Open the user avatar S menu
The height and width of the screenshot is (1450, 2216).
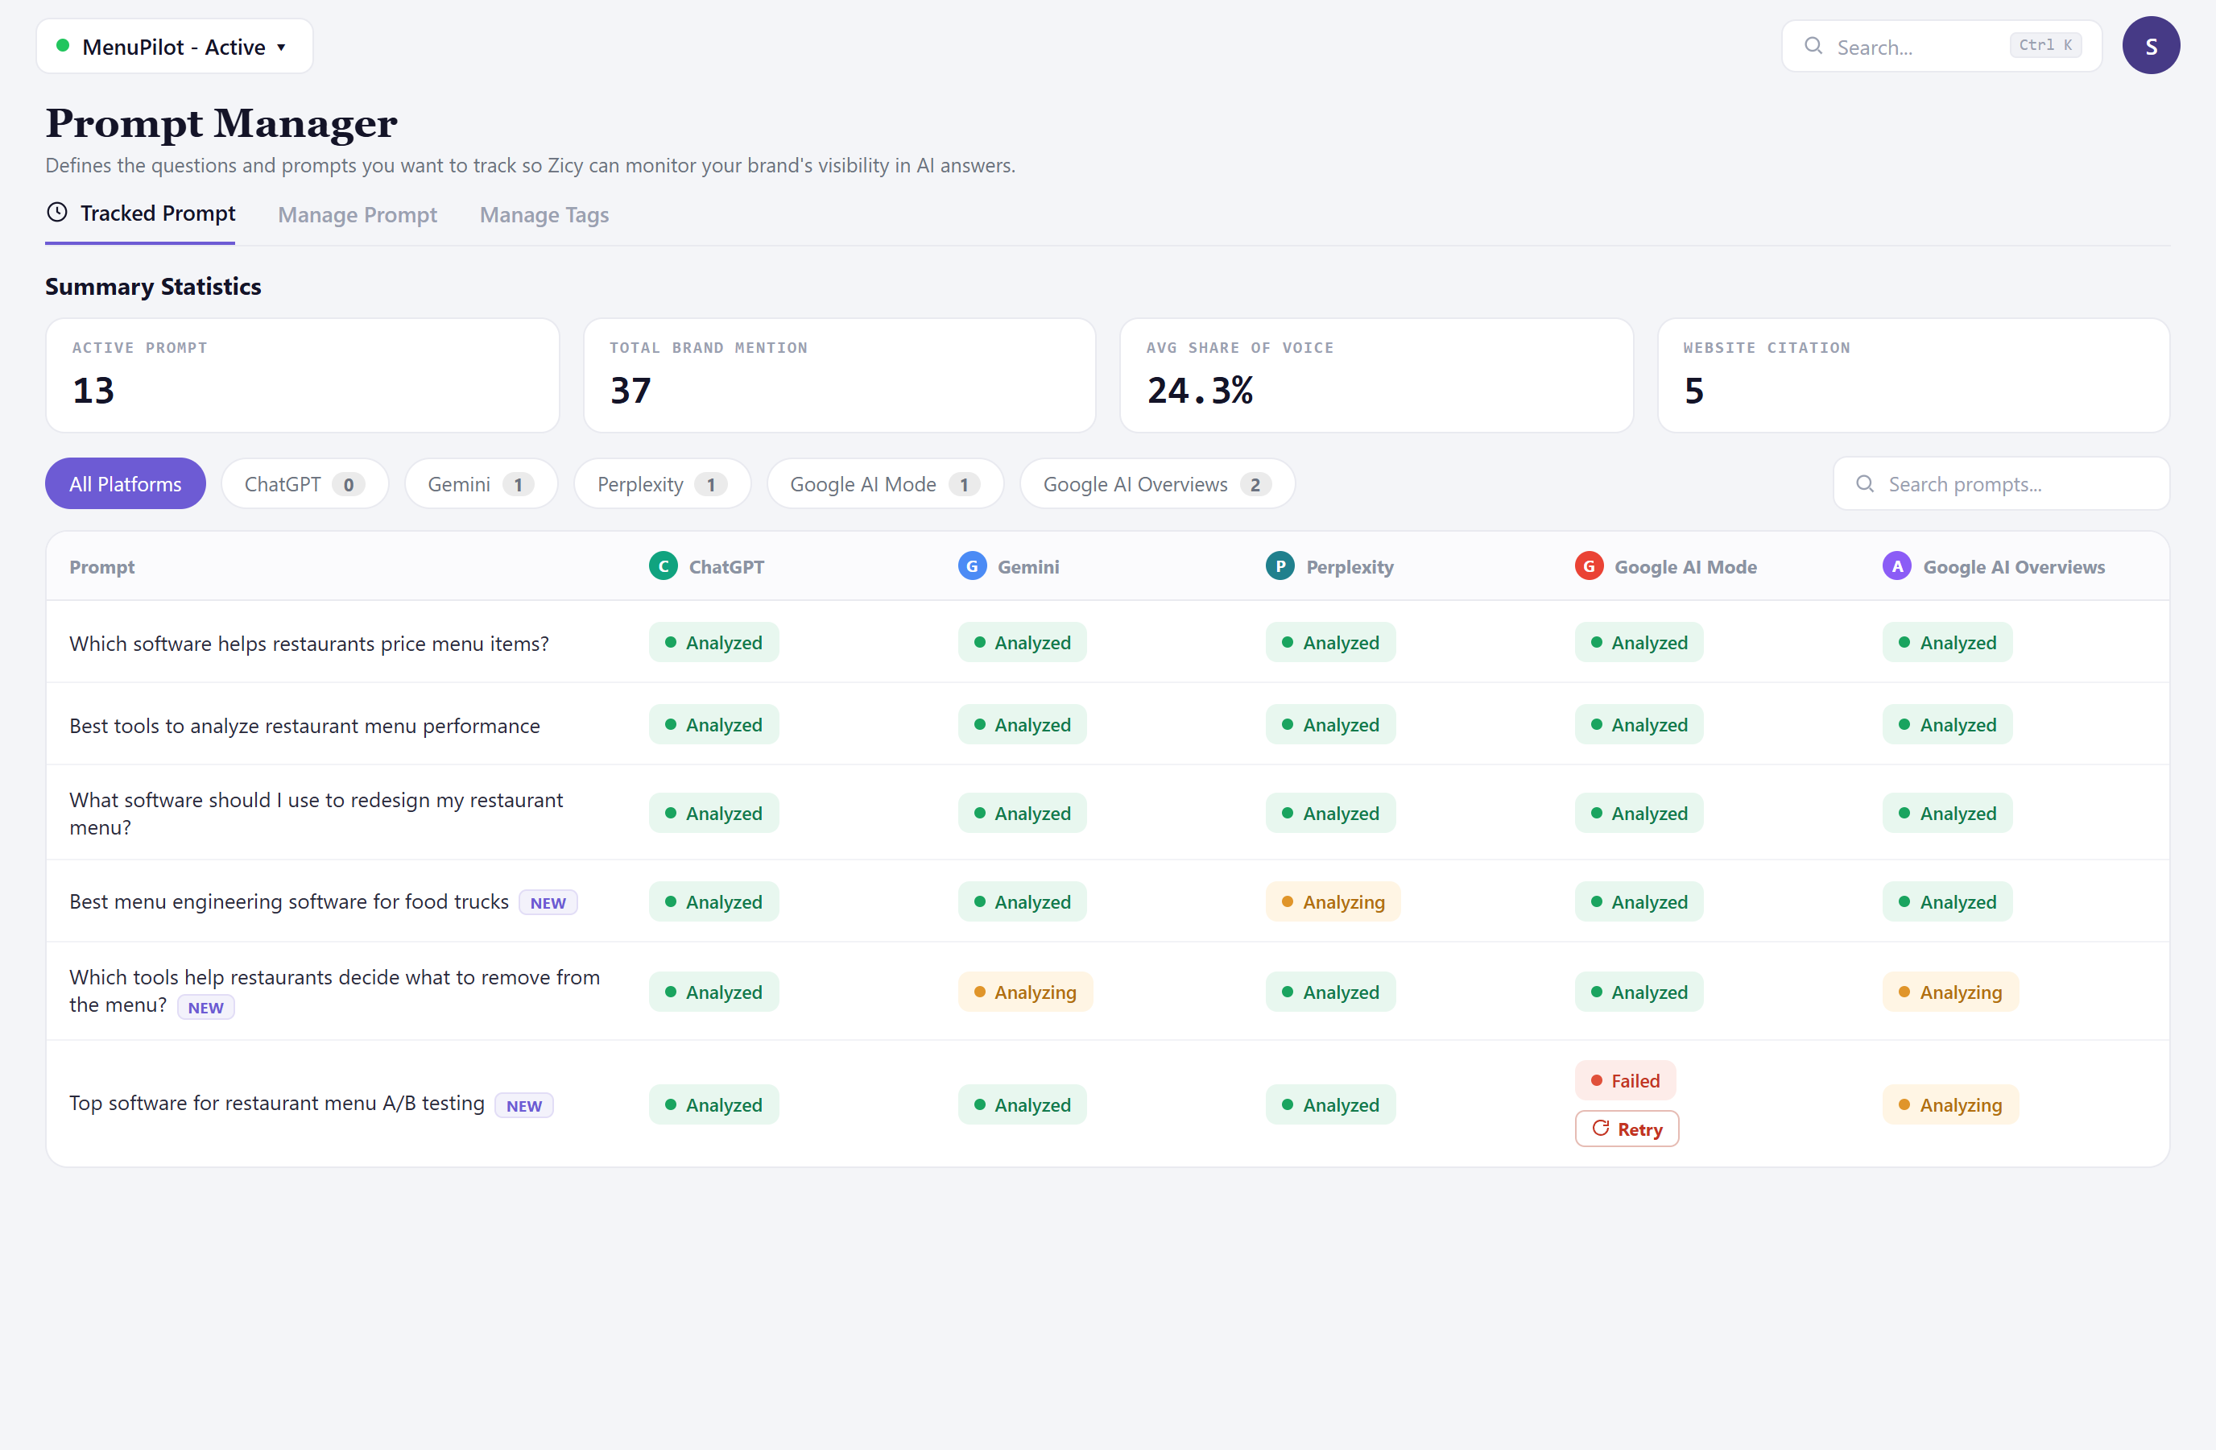point(2151,46)
